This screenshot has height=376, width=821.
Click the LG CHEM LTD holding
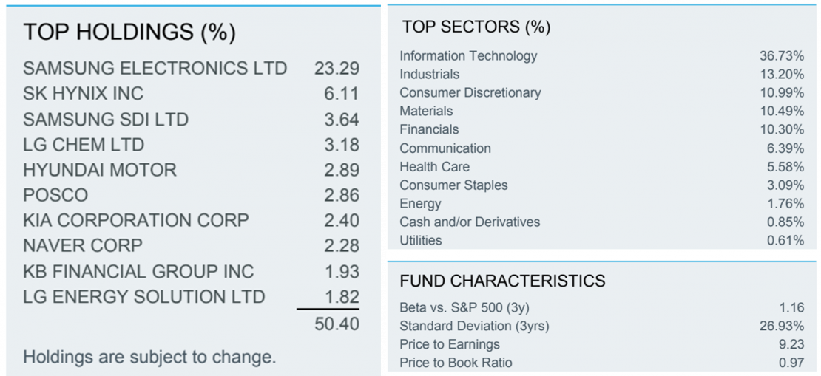[x=84, y=145]
